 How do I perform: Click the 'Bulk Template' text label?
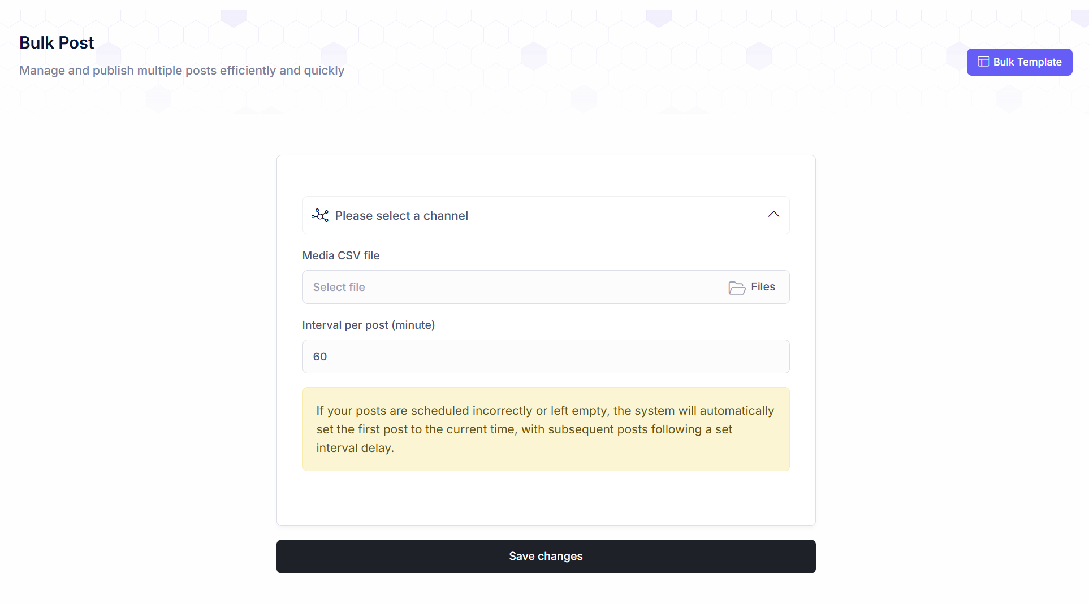tap(1027, 62)
